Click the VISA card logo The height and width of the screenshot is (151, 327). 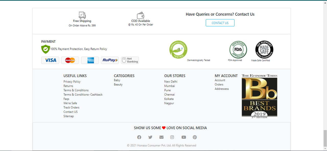click(x=50, y=60)
